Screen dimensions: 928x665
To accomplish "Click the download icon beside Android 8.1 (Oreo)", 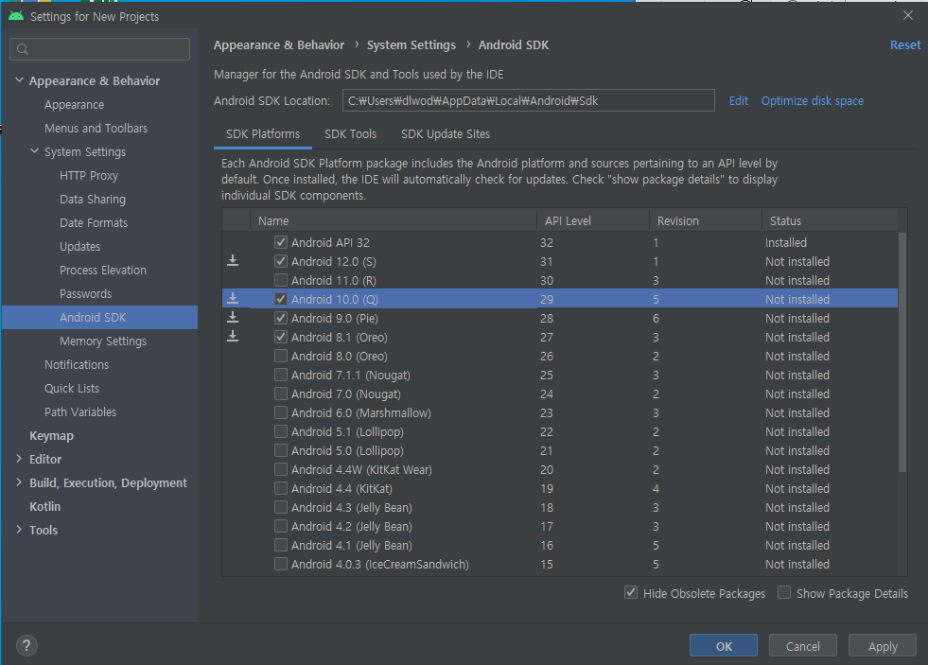I will coord(233,337).
